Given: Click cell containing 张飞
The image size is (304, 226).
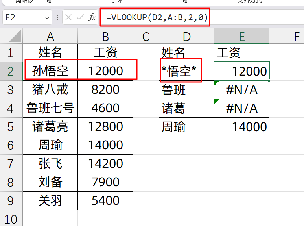Looking at the screenshot, I should pos(50,164).
